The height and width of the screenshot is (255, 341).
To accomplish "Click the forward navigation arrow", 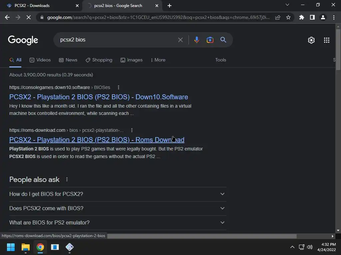I will pos(18,17).
